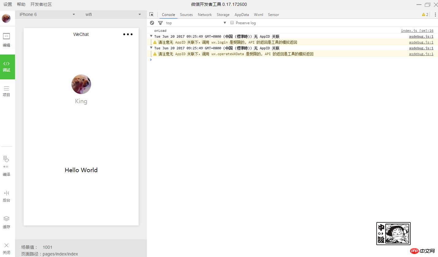
Task: Click the 缓存 (Cache) sidebar icon
Action: pyautogui.click(x=6, y=222)
